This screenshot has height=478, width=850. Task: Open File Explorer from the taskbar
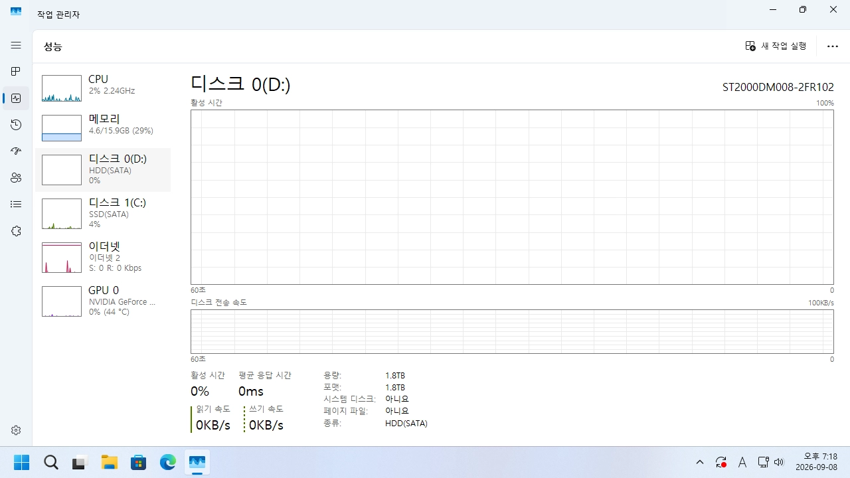click(109, 462)
